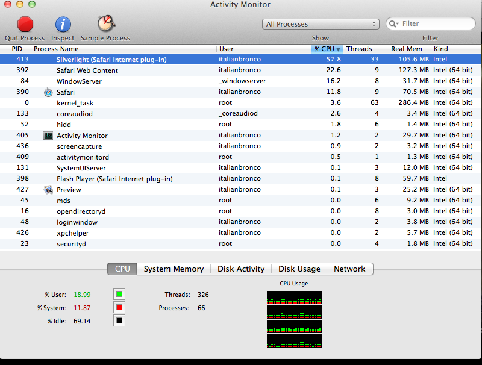Sort by Process Name column header
The image size is (482, 365).
point(124,49)
